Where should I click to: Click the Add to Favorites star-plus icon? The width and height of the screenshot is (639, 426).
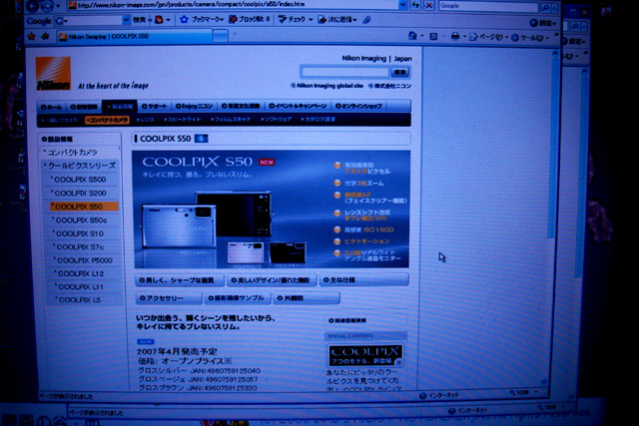[x=45, y=36]
